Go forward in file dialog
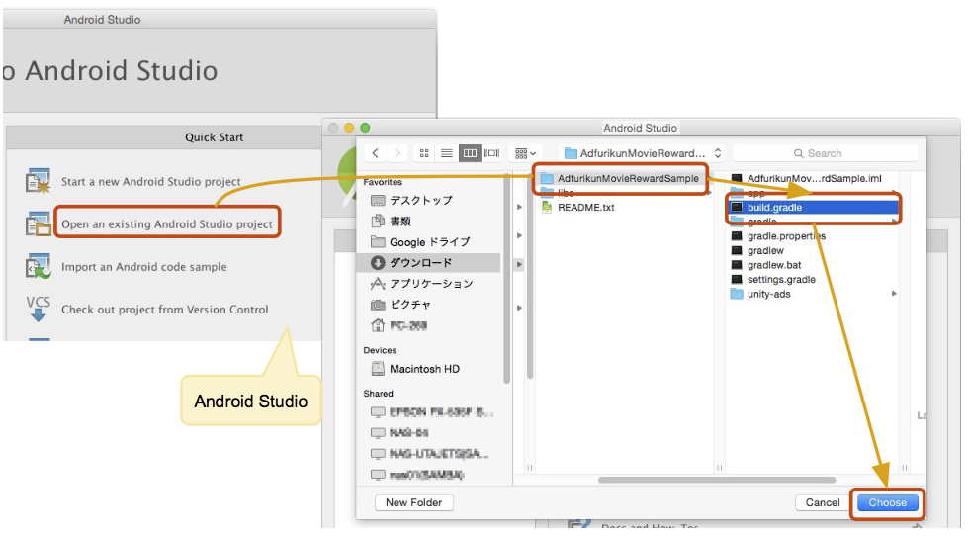Viewport: 969px width, 536px height. [x=397, y=152]
